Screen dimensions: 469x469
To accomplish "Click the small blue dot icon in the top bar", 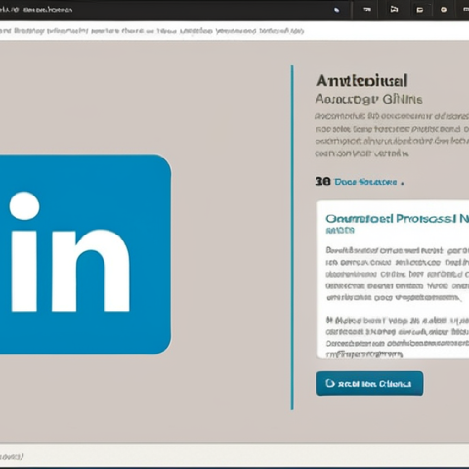I will pyautogui.click(x=337, y=10).
